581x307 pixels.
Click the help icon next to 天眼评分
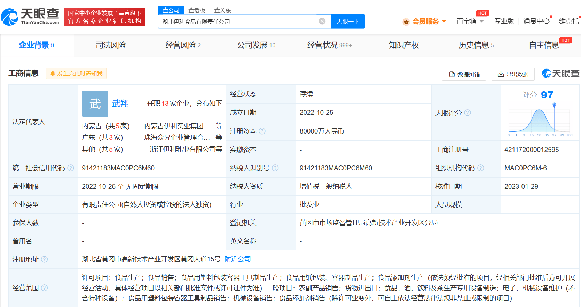pos(468,113)
